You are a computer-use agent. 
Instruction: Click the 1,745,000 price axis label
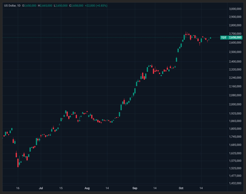235,137
